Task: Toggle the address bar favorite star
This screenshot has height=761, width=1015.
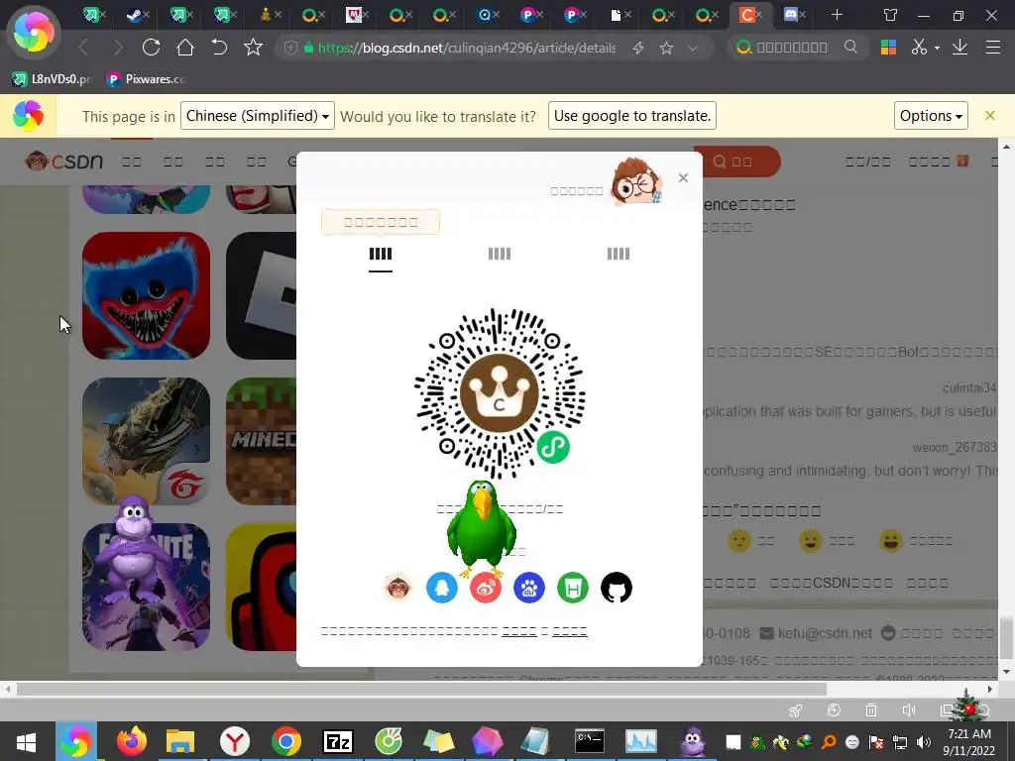Action: click(666, 48)
